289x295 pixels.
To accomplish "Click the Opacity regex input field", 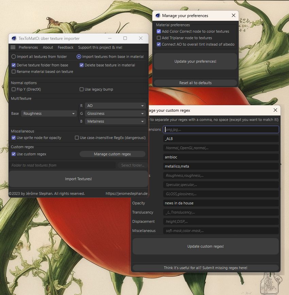I will tap(221, 203).
